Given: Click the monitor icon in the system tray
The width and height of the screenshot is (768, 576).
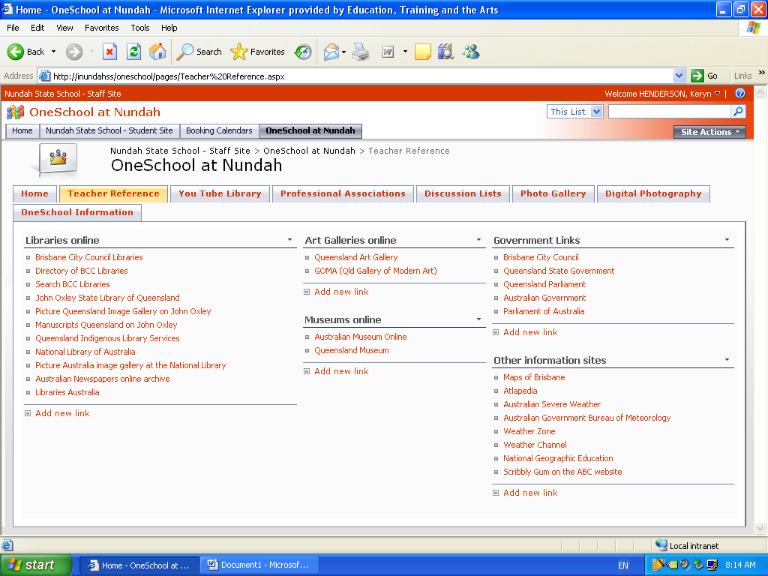Looking at the screenshot, I should [712, 565].
